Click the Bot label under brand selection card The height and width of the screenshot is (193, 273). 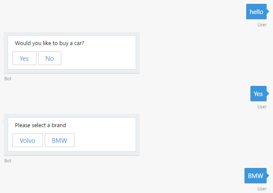click(8, 161)
